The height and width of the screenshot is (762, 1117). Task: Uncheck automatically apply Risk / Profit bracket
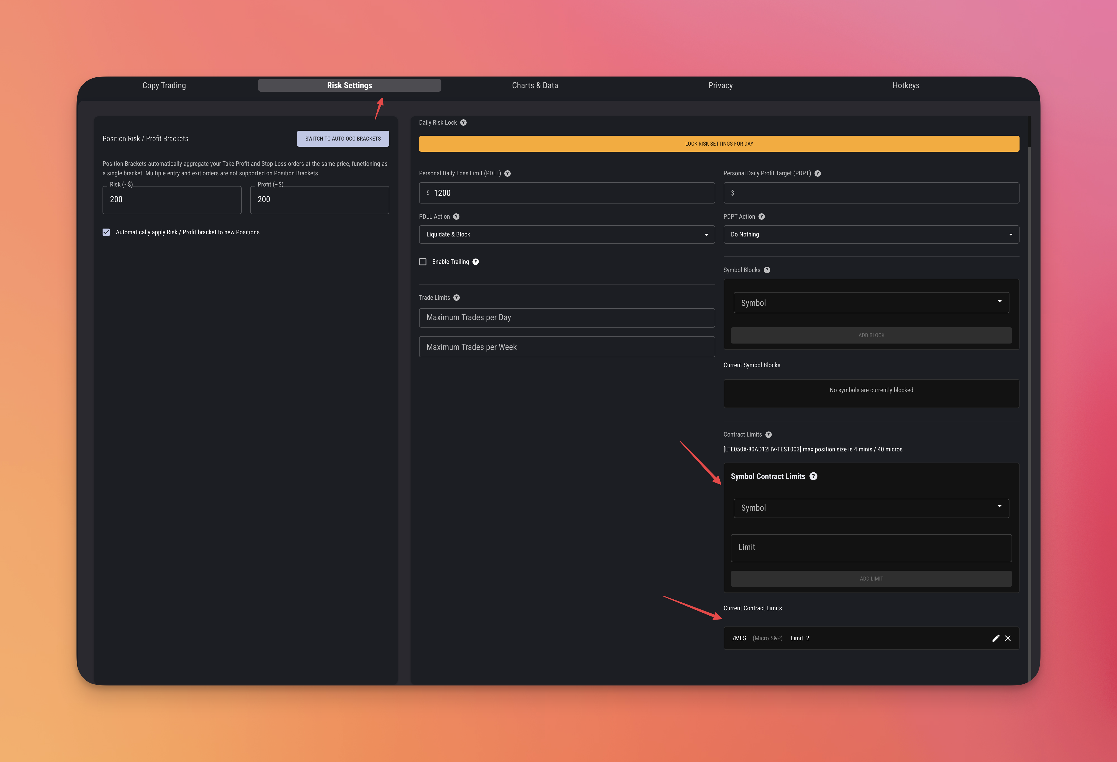[106, 232]
